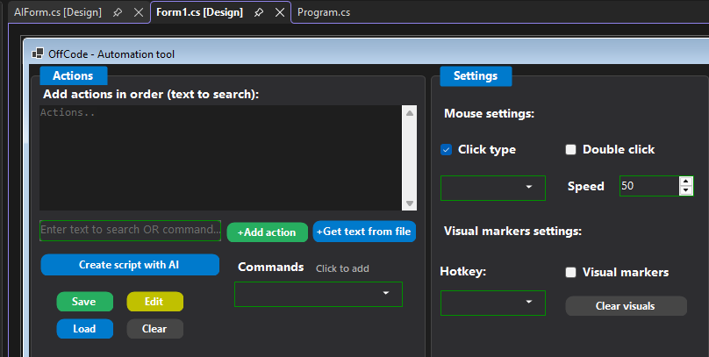Click the +Get text from file button

364,232
